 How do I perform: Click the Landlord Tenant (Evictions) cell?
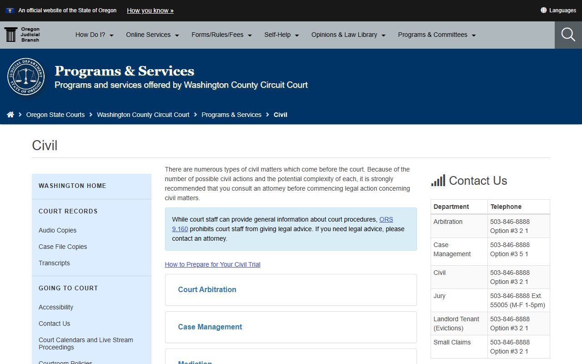click(459, 324)
